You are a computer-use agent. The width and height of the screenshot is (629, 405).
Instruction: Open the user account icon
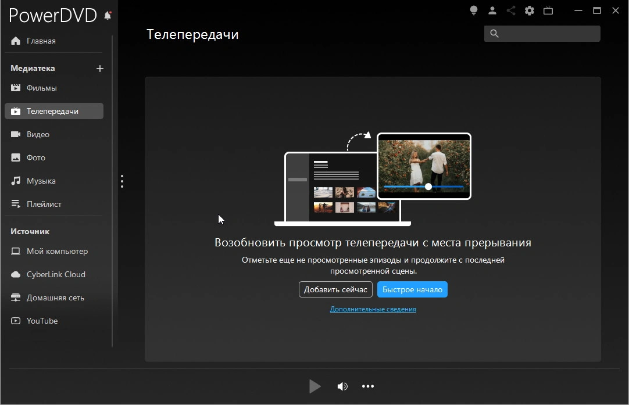(x=492, y=10)
